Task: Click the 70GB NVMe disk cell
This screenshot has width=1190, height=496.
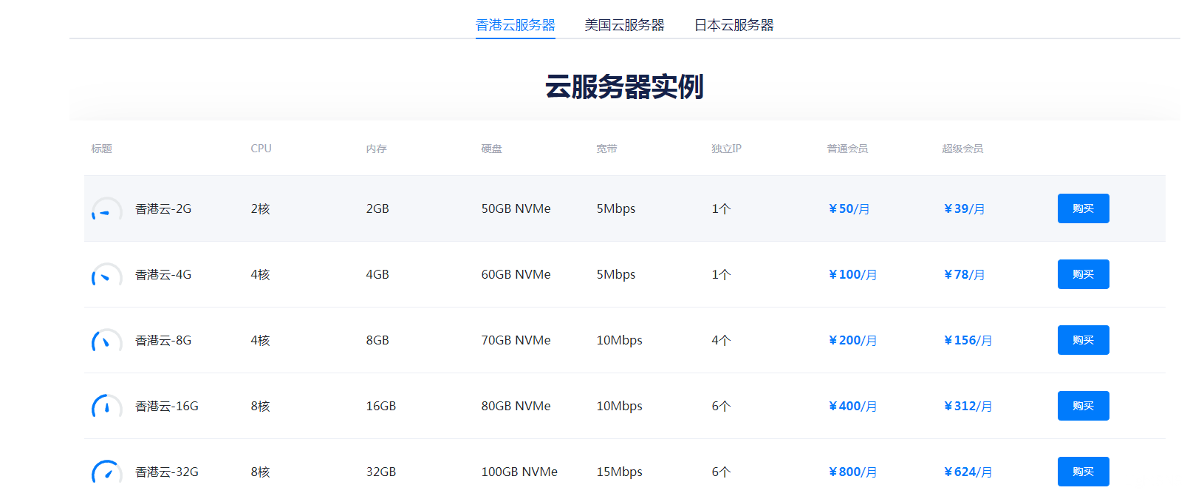Action: (x=516, y=340)
